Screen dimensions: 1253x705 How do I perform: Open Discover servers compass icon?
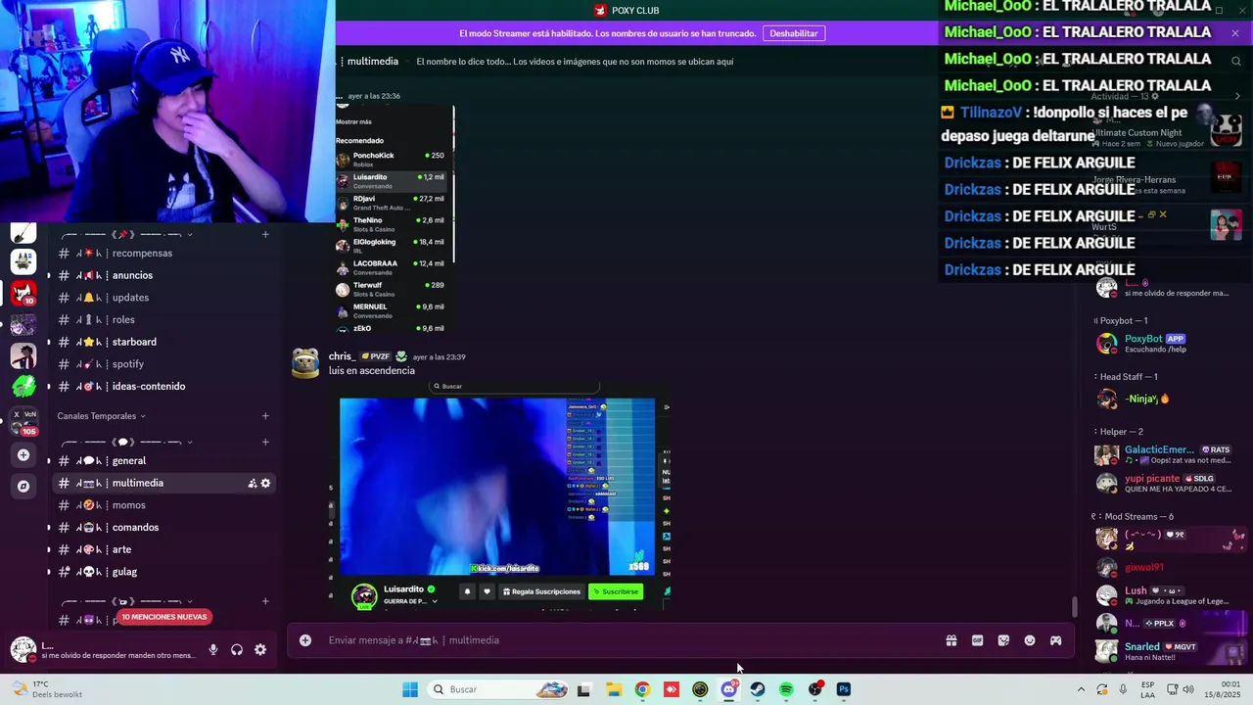[23, 486]
